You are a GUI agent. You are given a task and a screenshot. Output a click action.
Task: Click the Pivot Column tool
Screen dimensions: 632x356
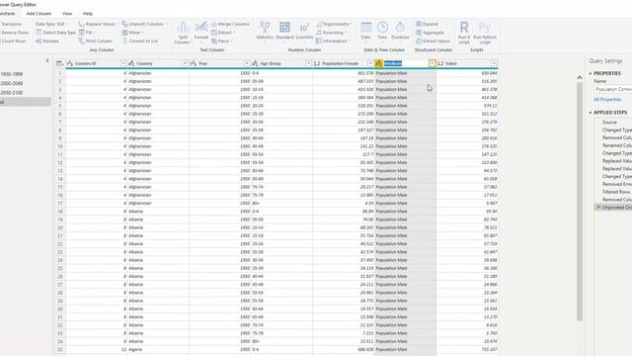point(95,41)
